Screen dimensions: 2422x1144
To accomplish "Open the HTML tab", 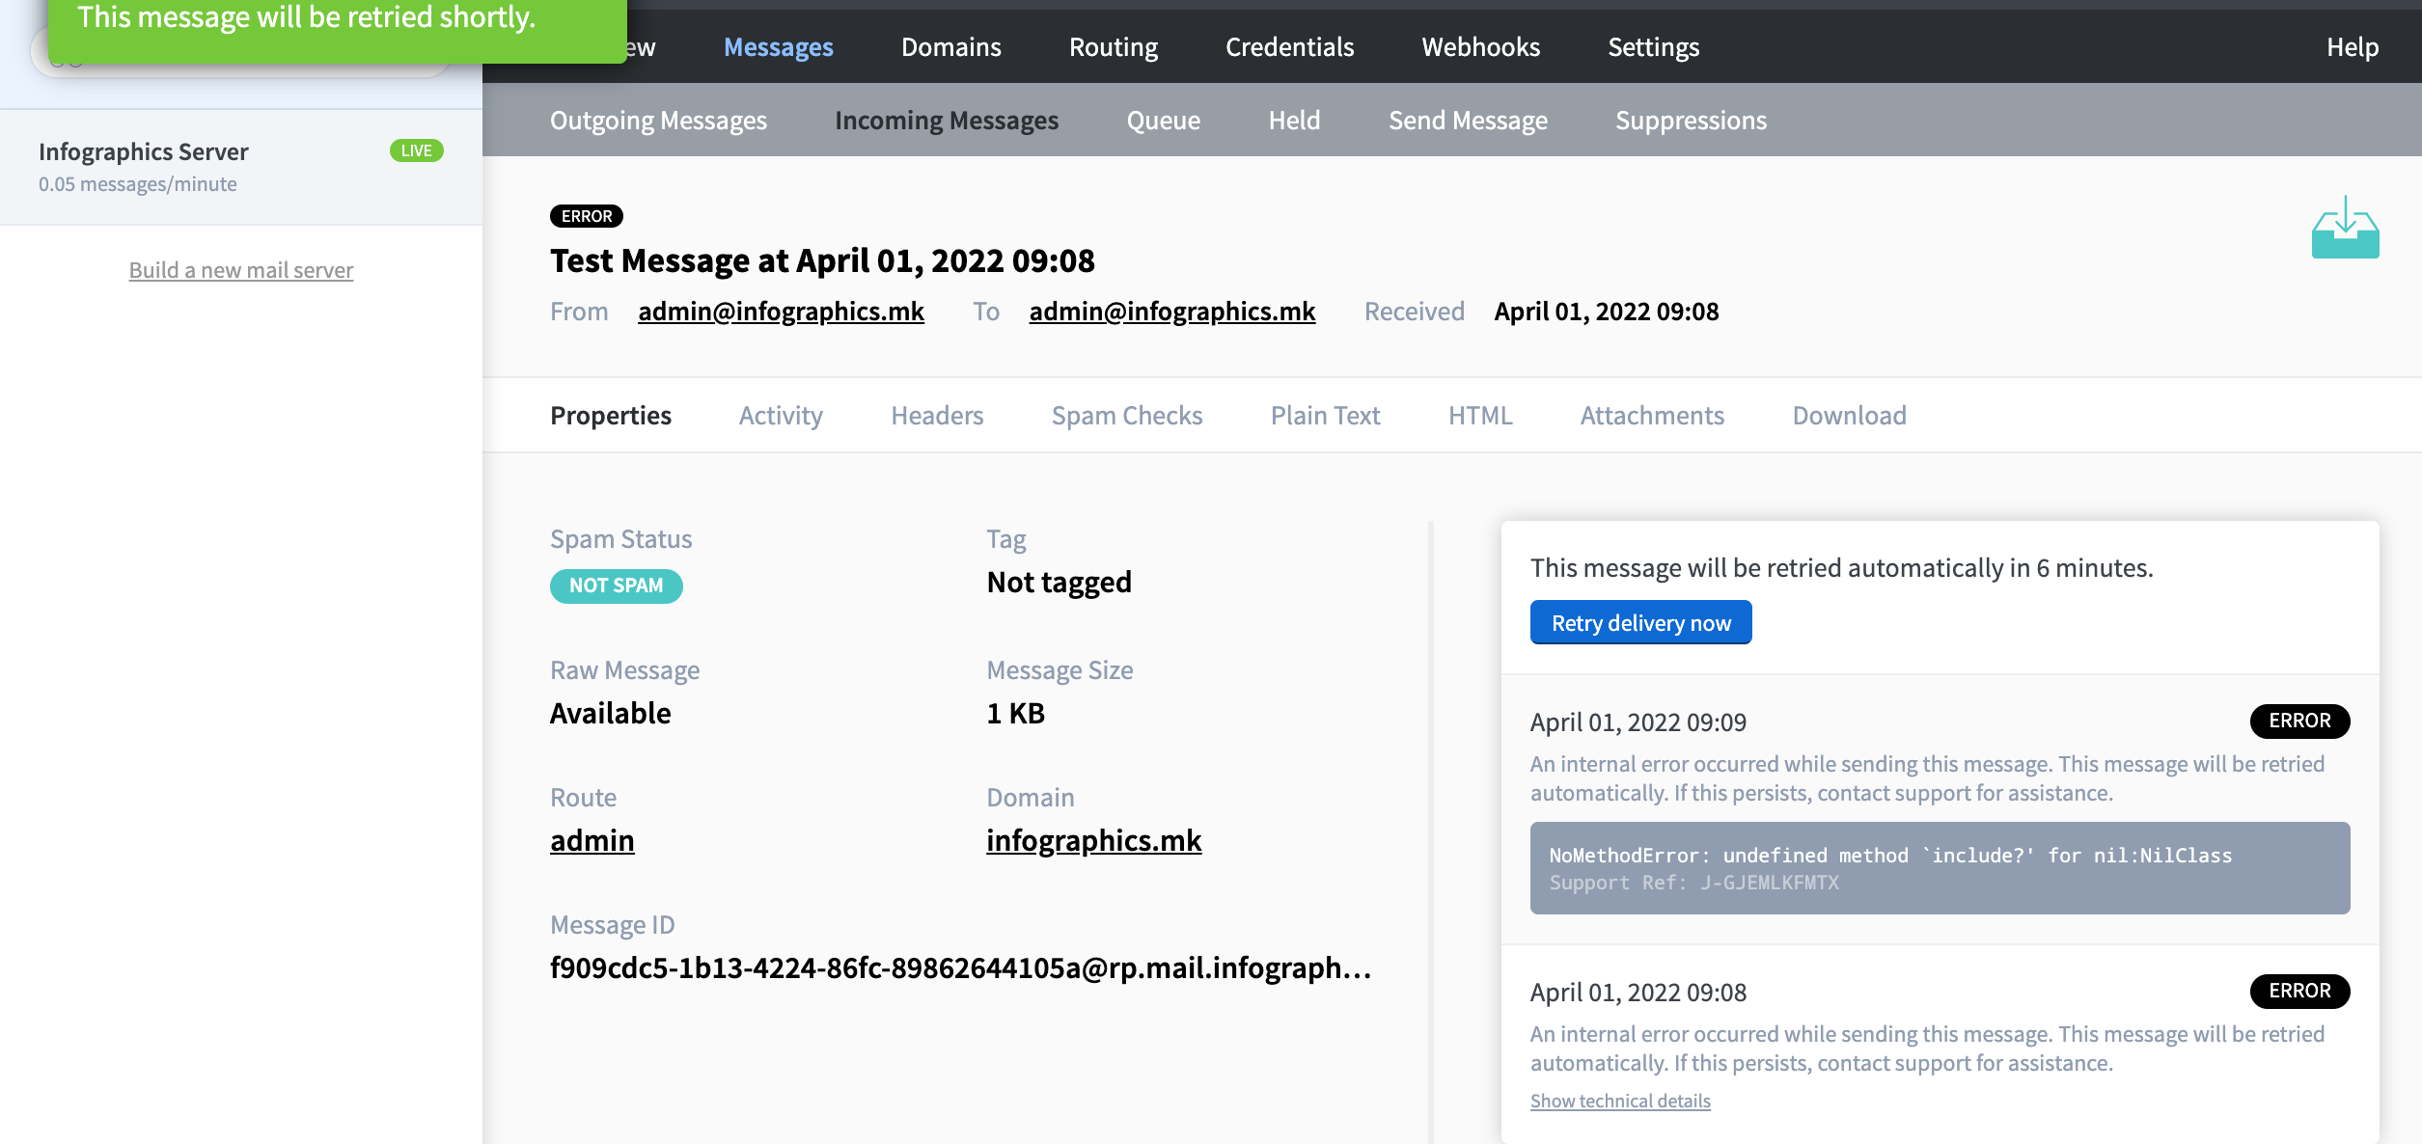I will coord(1479,415).
